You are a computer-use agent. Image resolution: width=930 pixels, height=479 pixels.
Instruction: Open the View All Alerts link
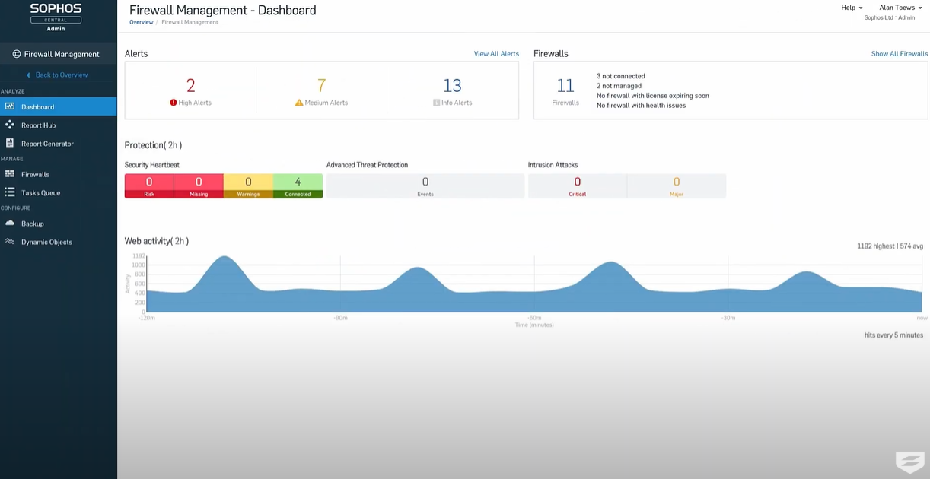pos(496,53)
